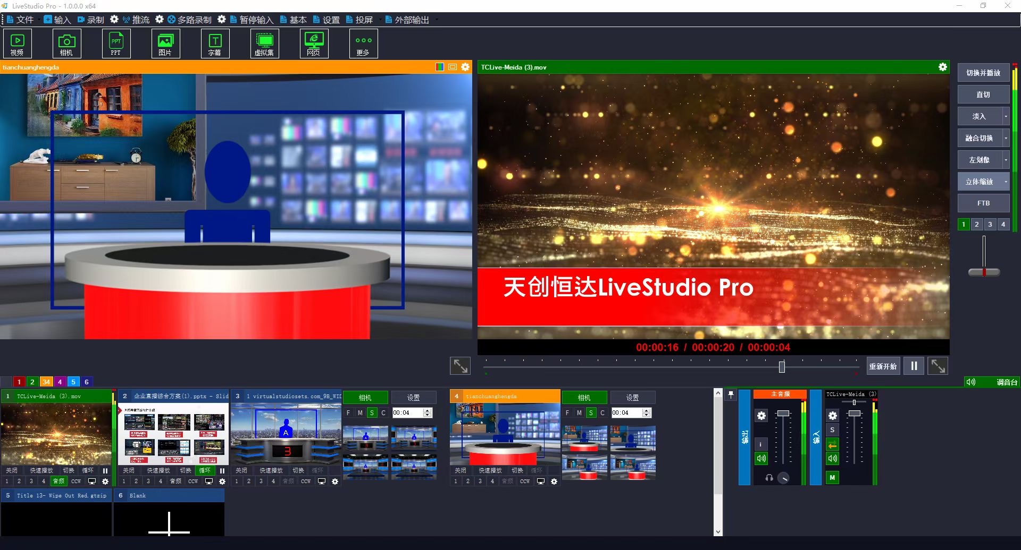The image size is (1021, 550).
Task: Click the 网页 web page input icon
Action: 314,44
